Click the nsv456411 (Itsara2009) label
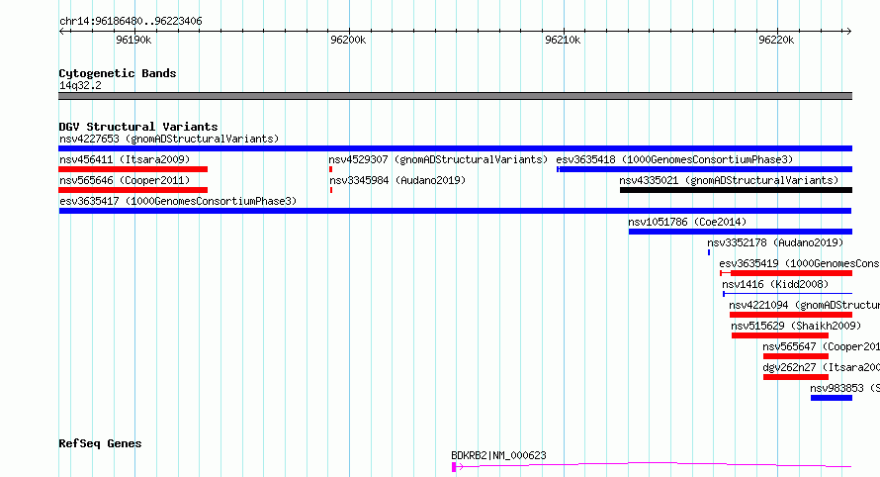The height and width of the screenshot is (477, 880). point(125,159)
